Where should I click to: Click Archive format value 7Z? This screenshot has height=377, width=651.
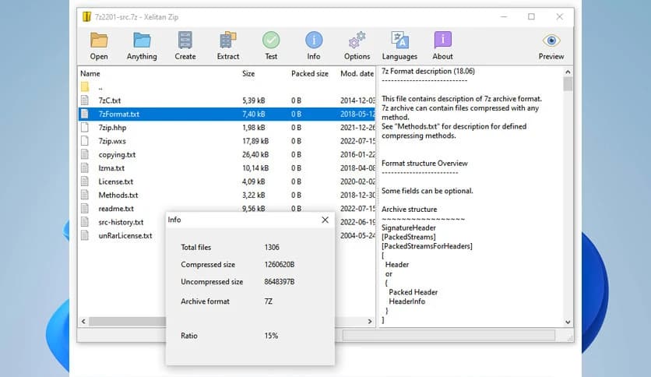point(268,301)
